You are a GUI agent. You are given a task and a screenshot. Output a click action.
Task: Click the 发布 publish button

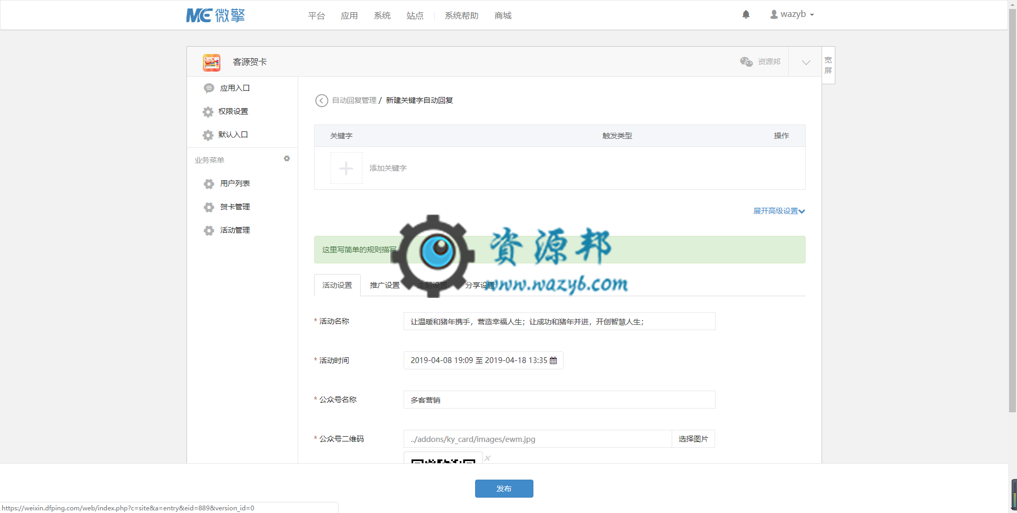pos(504,489)
